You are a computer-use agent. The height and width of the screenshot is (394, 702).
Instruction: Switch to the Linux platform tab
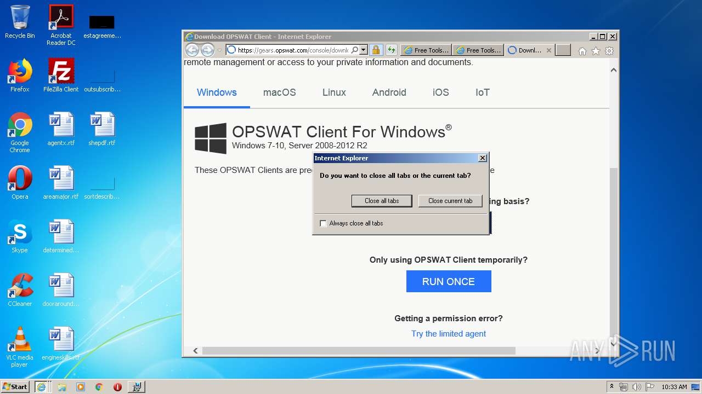coord(334,92)
